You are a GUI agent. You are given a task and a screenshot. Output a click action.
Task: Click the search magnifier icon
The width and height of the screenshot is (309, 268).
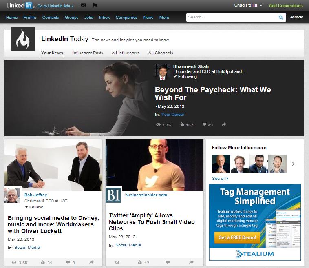point(281,18)
